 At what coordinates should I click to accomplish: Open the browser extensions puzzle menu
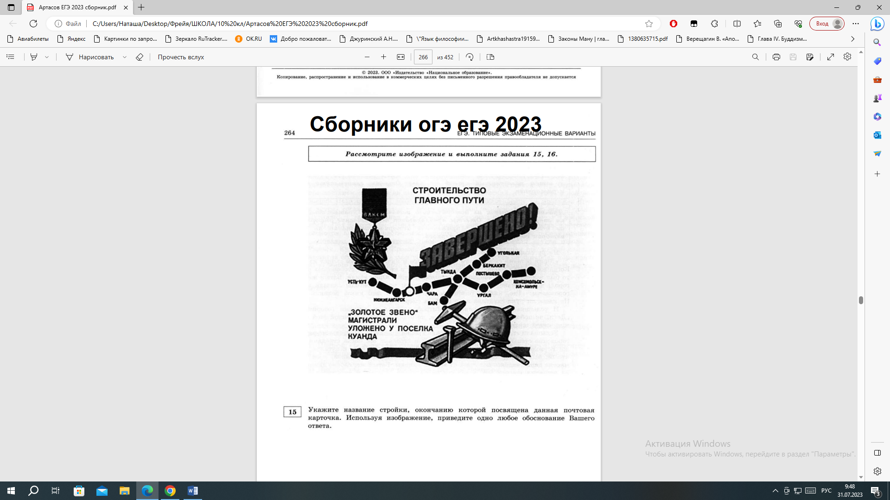click(x=715, y=24)
